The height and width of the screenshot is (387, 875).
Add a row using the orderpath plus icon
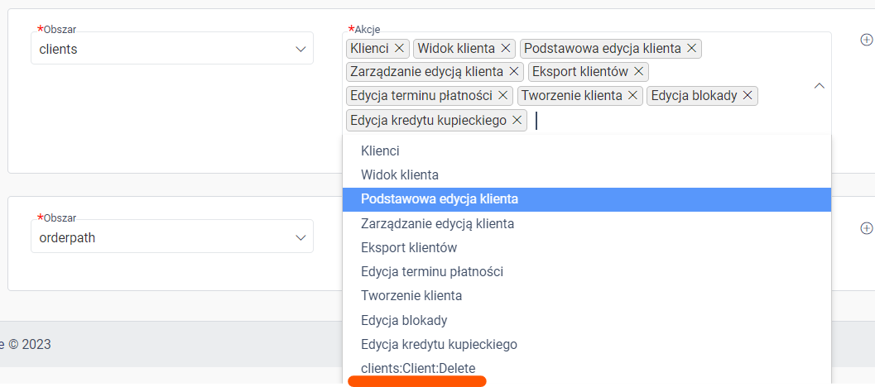[x=867, y=227]
